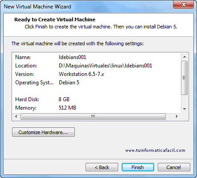Click the settings list scroll up arrow
The height and width of the screenshot is (178, 197).
click(x=185, y=57)
